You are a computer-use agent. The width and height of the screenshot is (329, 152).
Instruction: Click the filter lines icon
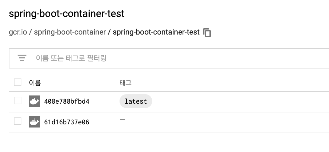point(22,58)
